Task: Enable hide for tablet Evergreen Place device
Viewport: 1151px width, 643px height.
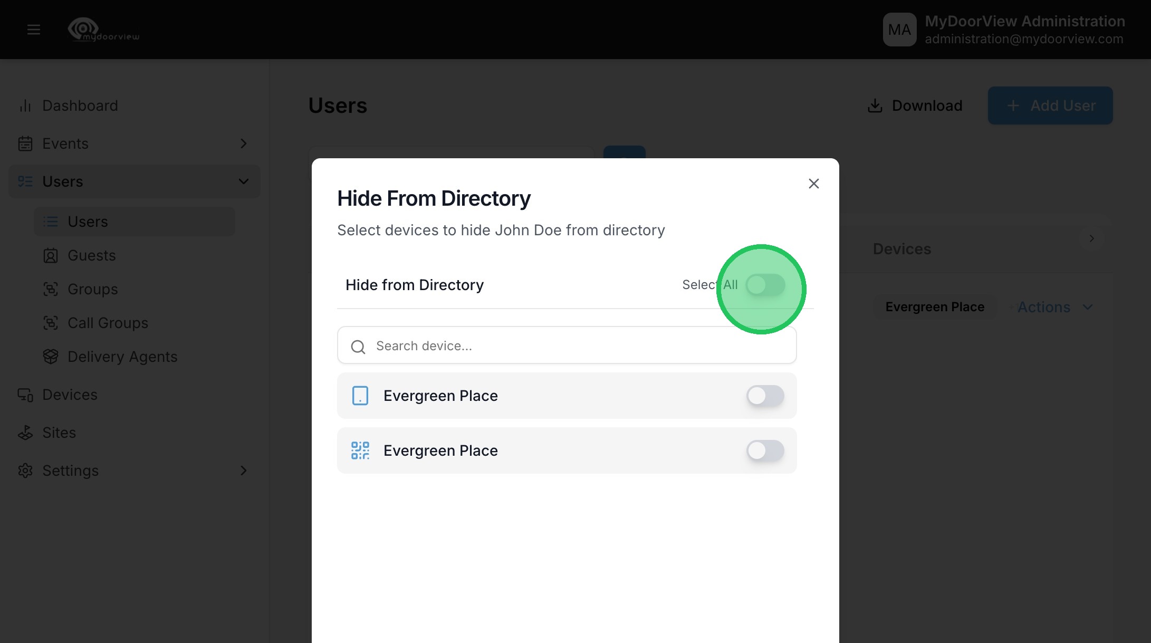Action: click(765, 396)
